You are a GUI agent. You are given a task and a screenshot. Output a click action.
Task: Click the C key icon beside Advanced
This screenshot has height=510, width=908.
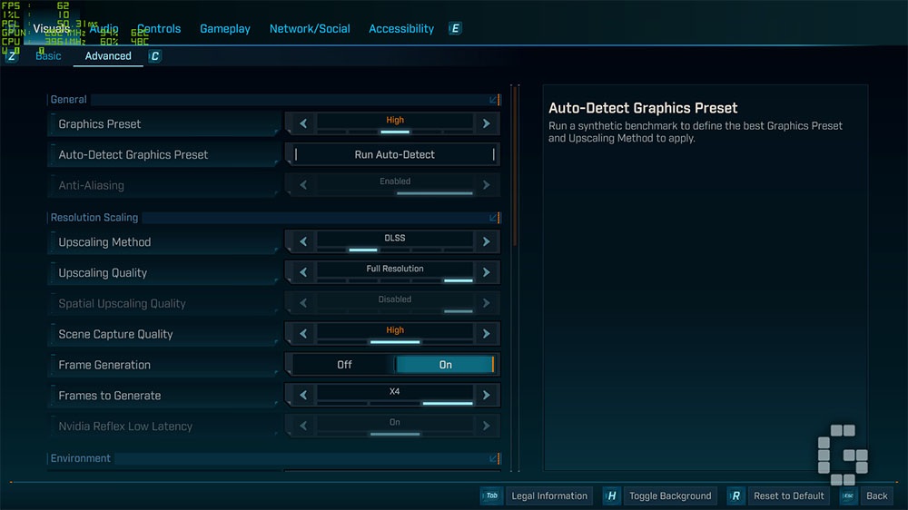tap(154, 56)
